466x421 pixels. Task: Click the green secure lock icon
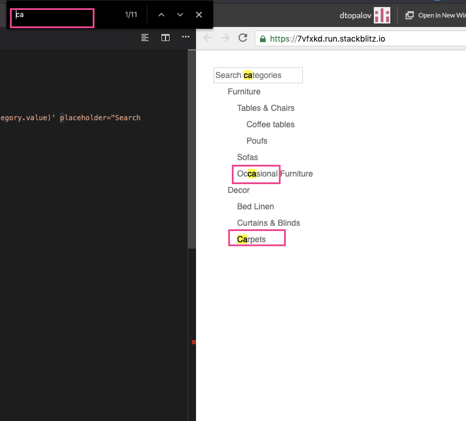pos(263,39)
